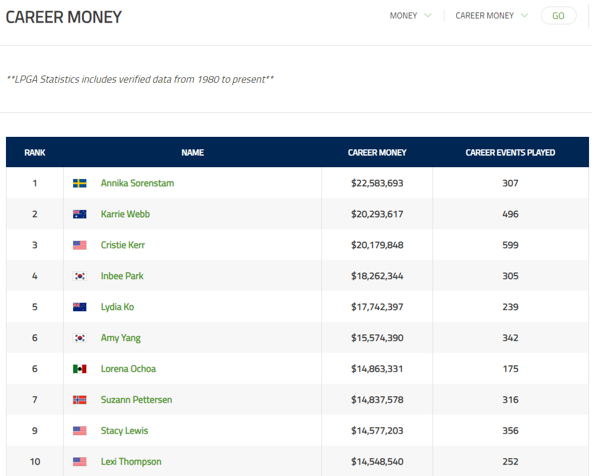Click the 252 events played cell

[x=510, y=462]
